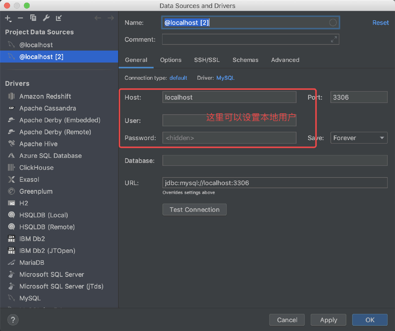Viewport: 395px width, 331px height.
Task: Click the remove data source minus icon
Action: coord(20,18)
